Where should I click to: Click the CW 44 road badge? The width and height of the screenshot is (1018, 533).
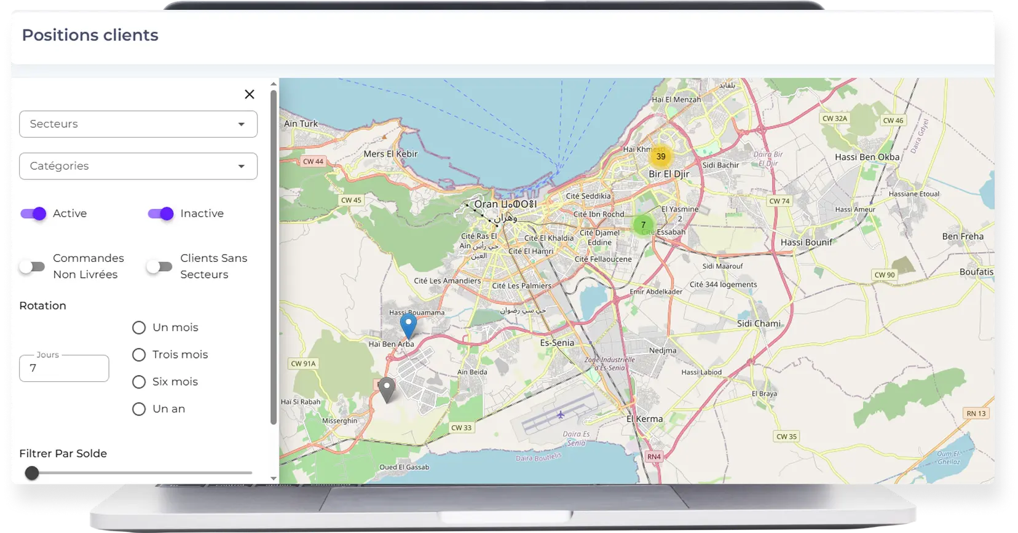313,162
